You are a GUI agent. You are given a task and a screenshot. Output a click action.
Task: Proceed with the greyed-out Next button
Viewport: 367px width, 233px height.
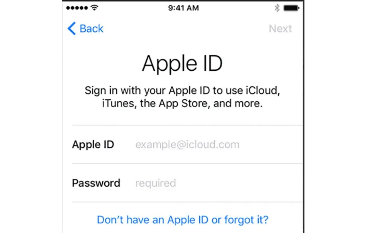point(280,29)
